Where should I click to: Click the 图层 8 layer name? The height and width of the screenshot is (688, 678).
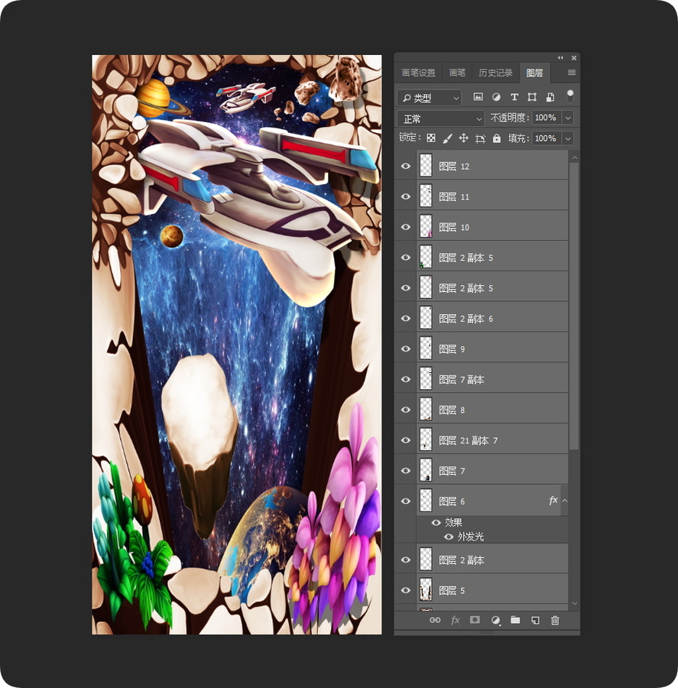click(x=452, y=410)
